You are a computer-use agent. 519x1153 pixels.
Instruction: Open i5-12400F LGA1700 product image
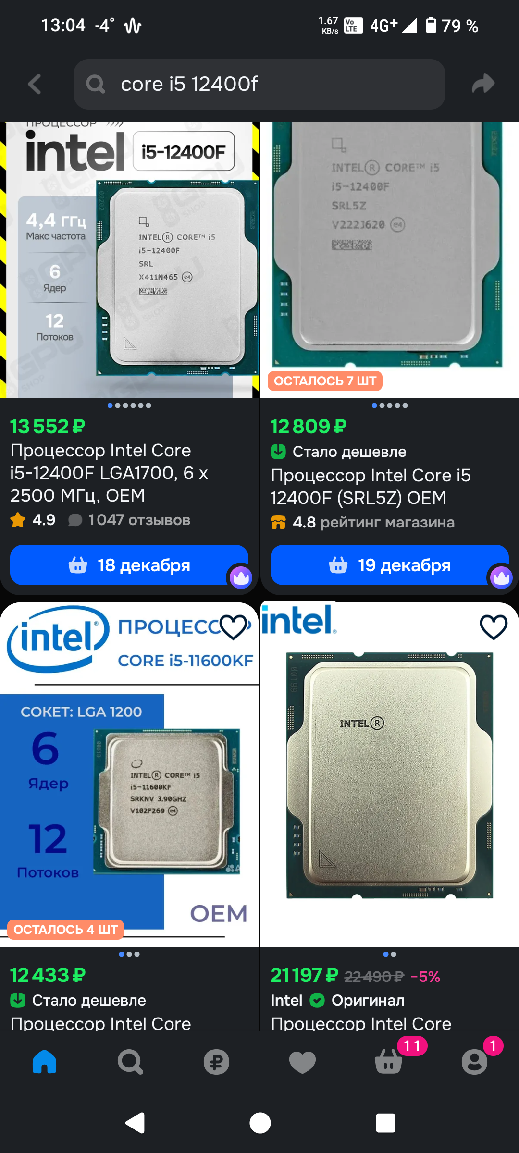[129, 260]
